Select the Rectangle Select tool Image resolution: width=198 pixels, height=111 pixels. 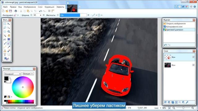(x=5, y=24)
